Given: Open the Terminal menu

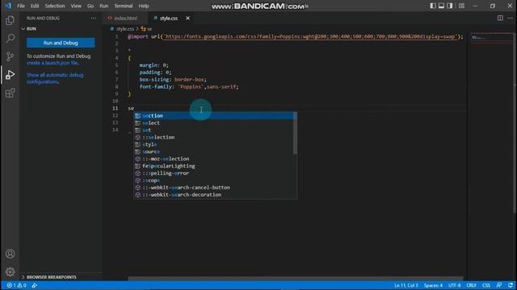Looking at the screenshot, I should pyautogui.click(x=124, y=6).
